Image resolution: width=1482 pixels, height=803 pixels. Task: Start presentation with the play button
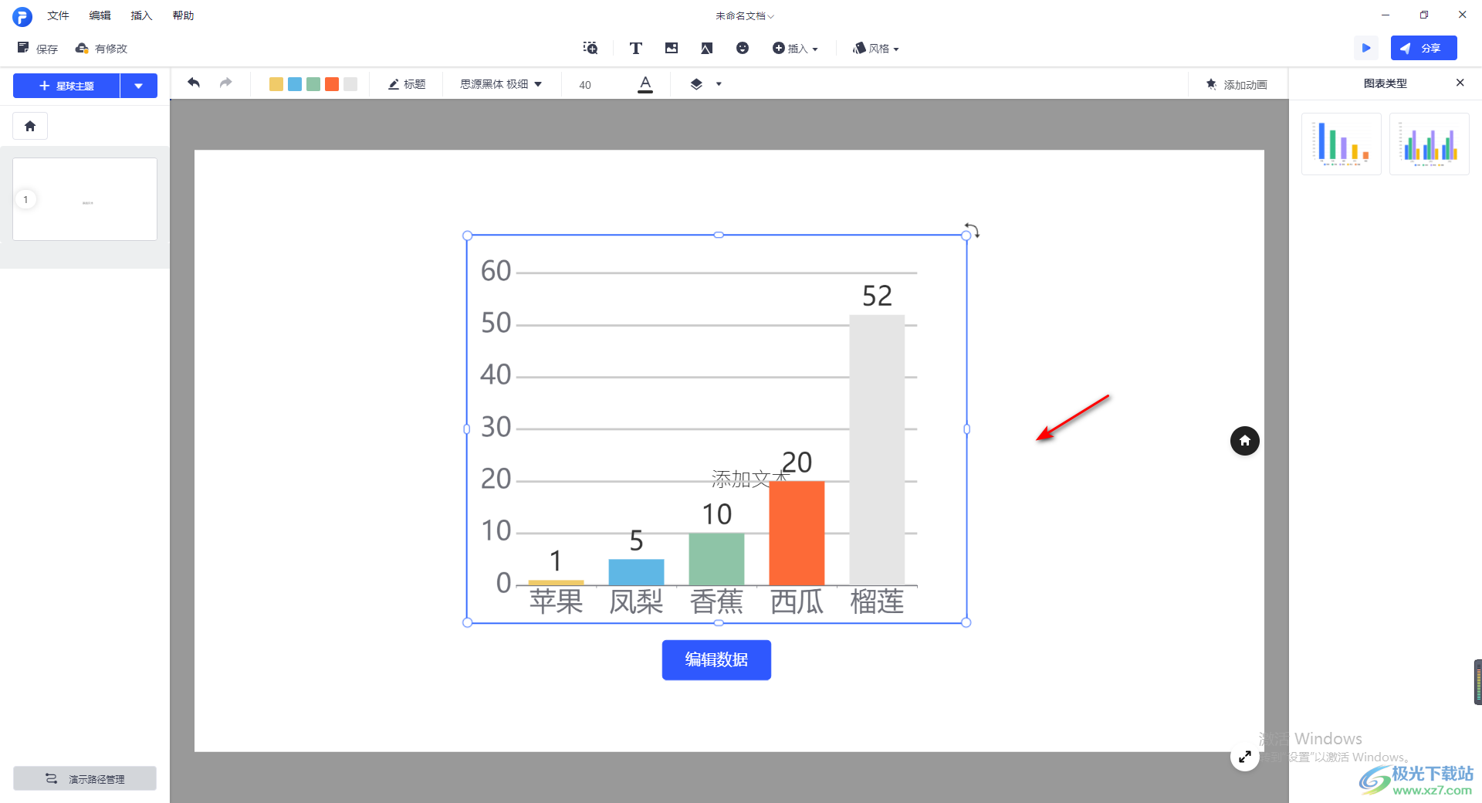click(x=1366, y=48)
